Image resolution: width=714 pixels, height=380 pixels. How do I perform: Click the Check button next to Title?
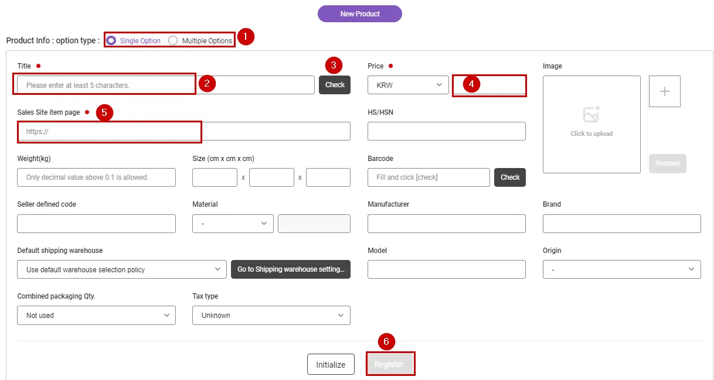point(335,85)
